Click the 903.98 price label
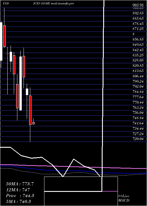 point(138,5)
